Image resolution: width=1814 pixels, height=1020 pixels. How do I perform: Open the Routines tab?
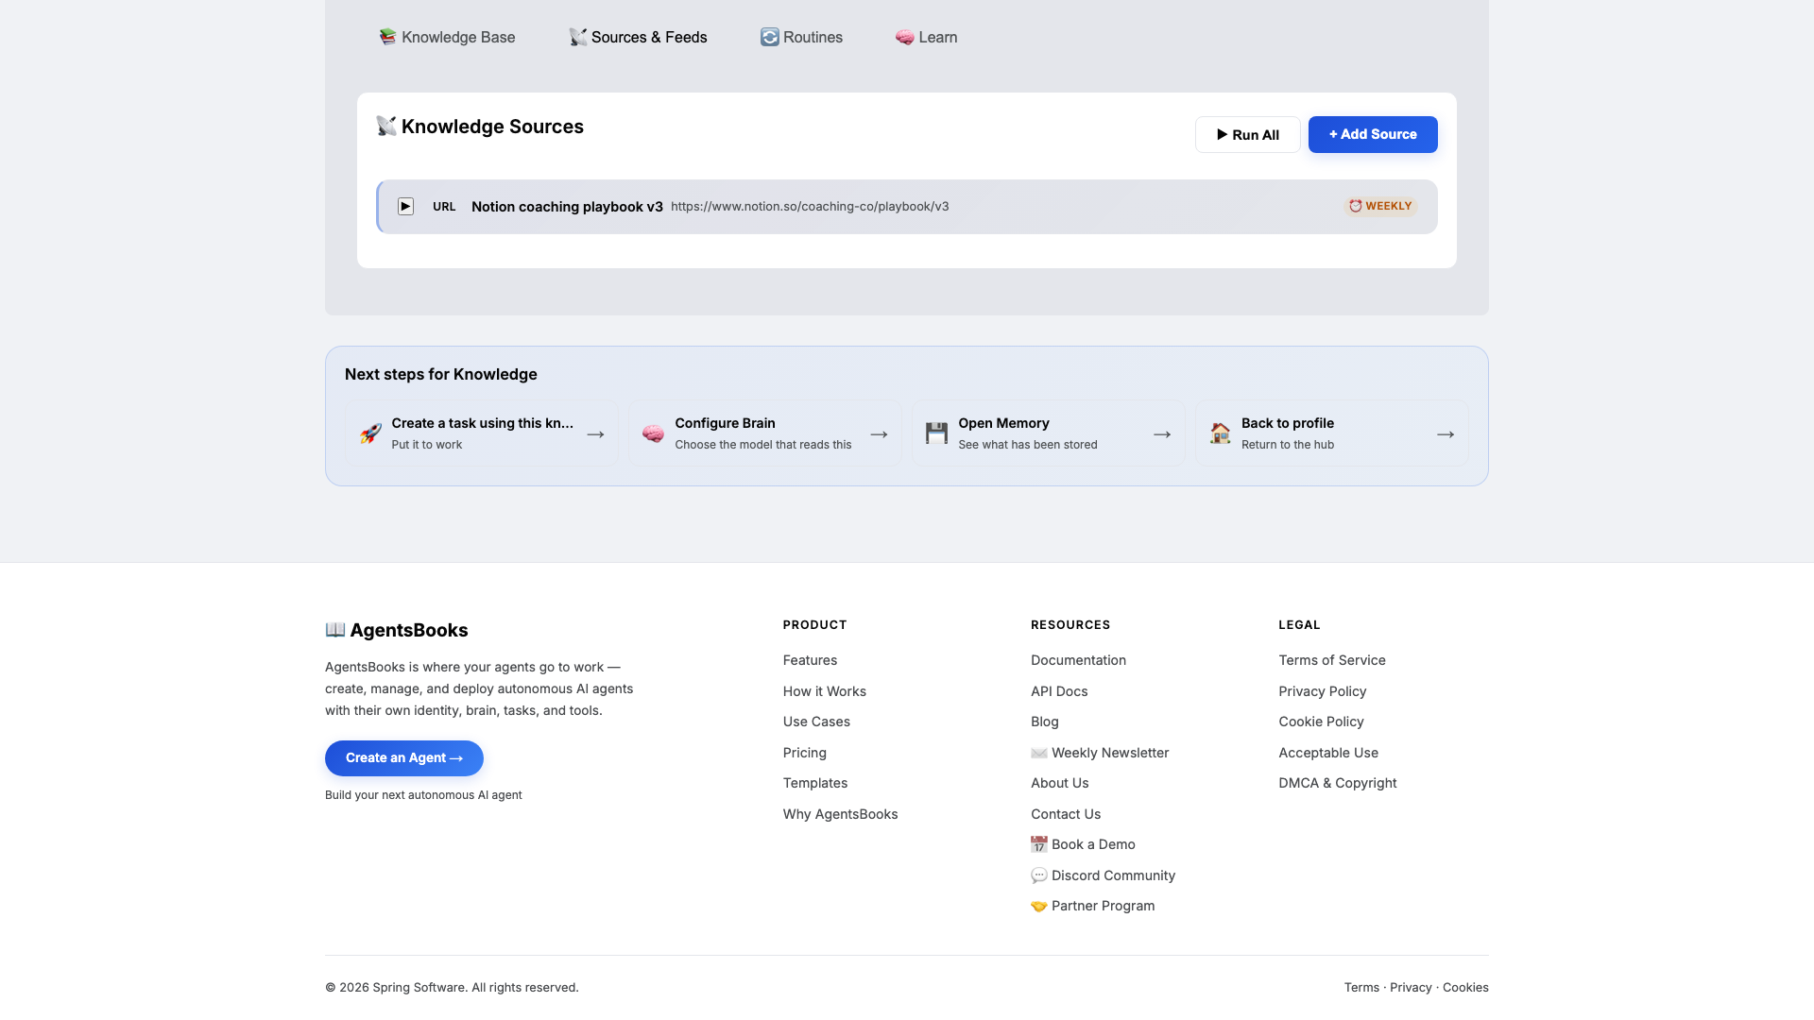(801, 37)
